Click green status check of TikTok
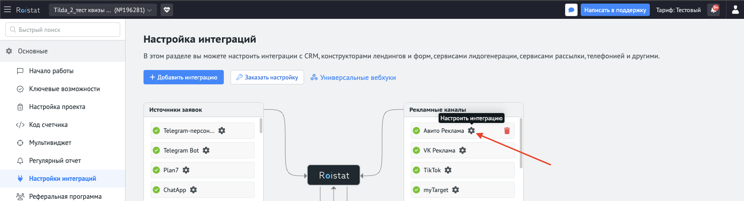 [416, 170]
